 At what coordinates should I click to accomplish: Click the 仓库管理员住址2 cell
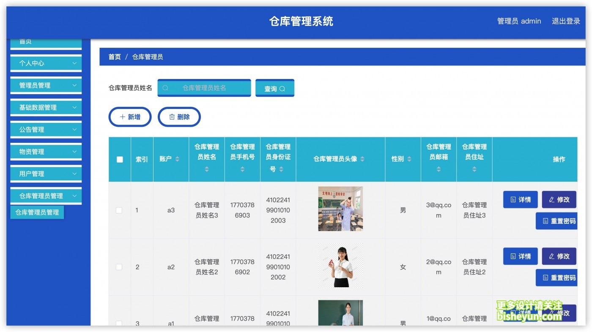pyautogui.click(x=474, y=267)
